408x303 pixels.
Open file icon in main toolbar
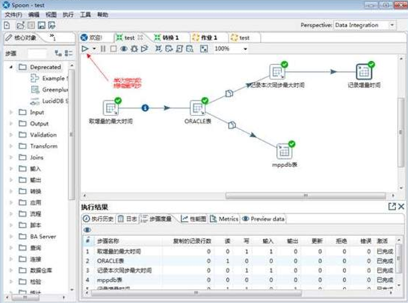(21, 25)
